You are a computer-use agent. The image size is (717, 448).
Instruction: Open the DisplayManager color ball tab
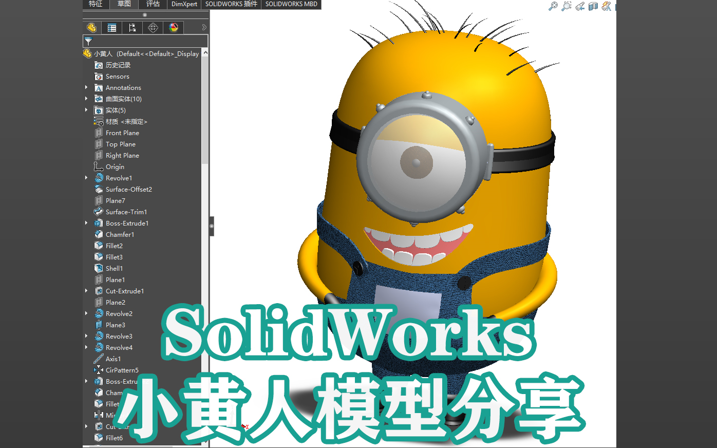(x=174, y=28)
